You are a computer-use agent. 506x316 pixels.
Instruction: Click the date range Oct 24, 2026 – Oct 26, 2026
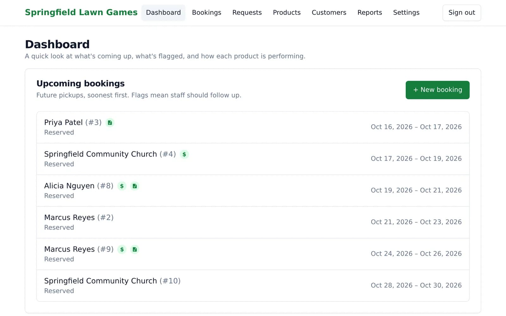point(416,254)
